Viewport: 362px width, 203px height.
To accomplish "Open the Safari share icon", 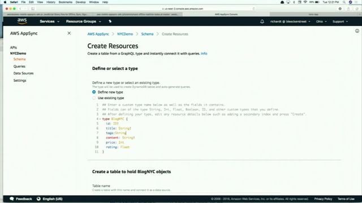I will point(348,9).
